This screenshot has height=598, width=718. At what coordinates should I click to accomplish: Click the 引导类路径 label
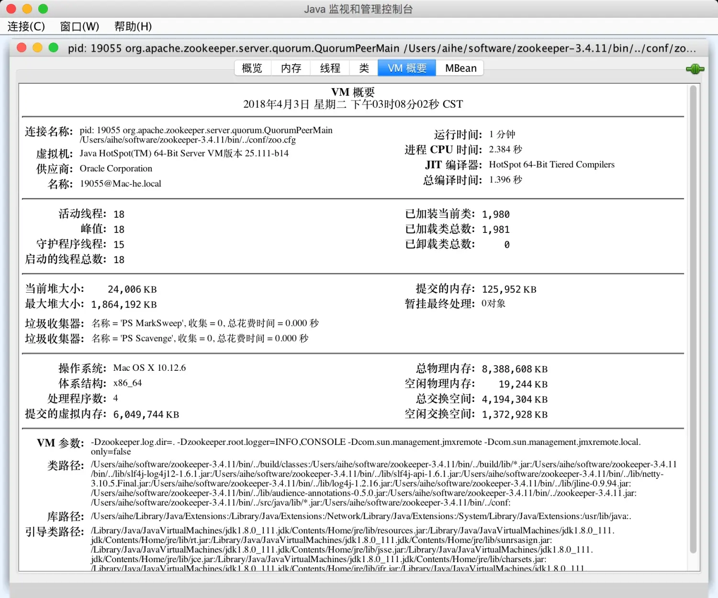[55, 532]
